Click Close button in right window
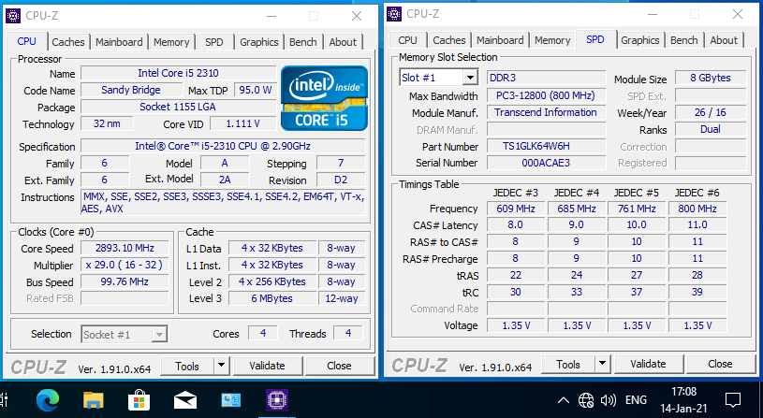 point(720,364)
